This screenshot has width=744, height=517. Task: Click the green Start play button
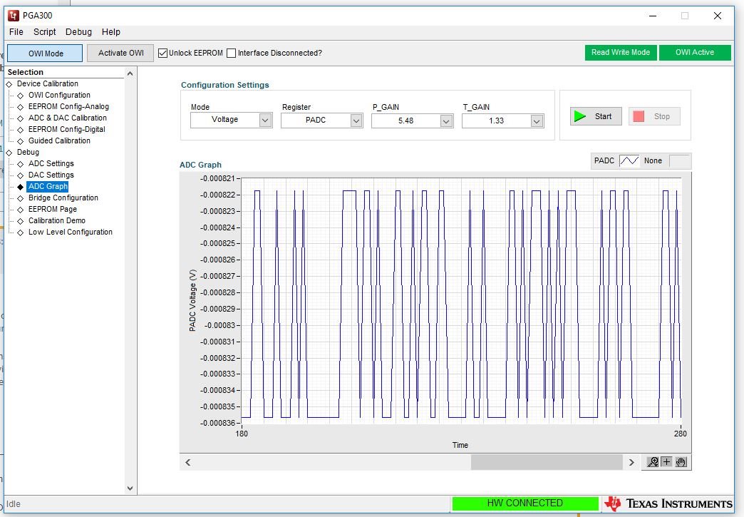[596, 116]
